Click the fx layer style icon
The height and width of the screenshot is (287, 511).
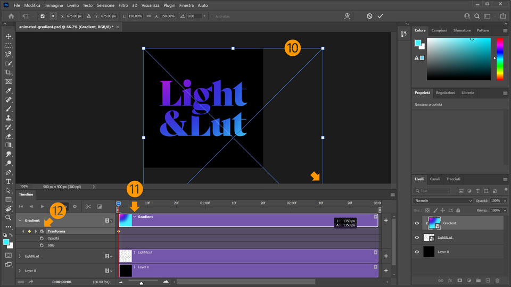(x=450, y=280)
